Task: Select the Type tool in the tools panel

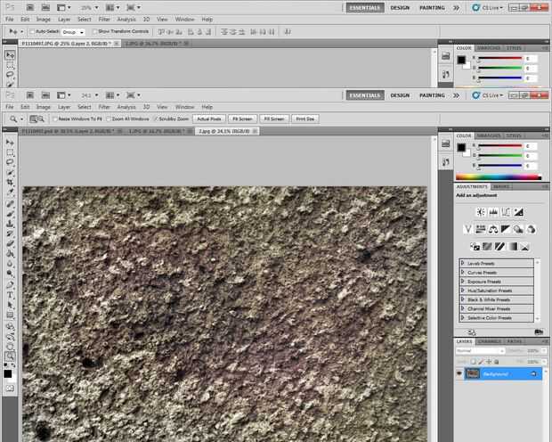Action: click(x=10, y=294)
